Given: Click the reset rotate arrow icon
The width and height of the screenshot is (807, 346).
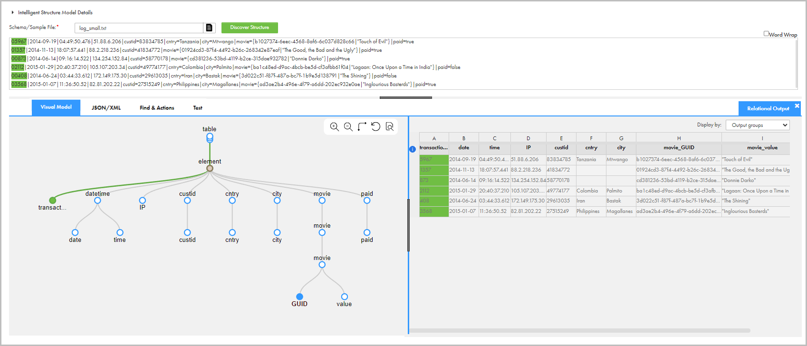Looking at the screenshot, I should [x=376, y=127].
